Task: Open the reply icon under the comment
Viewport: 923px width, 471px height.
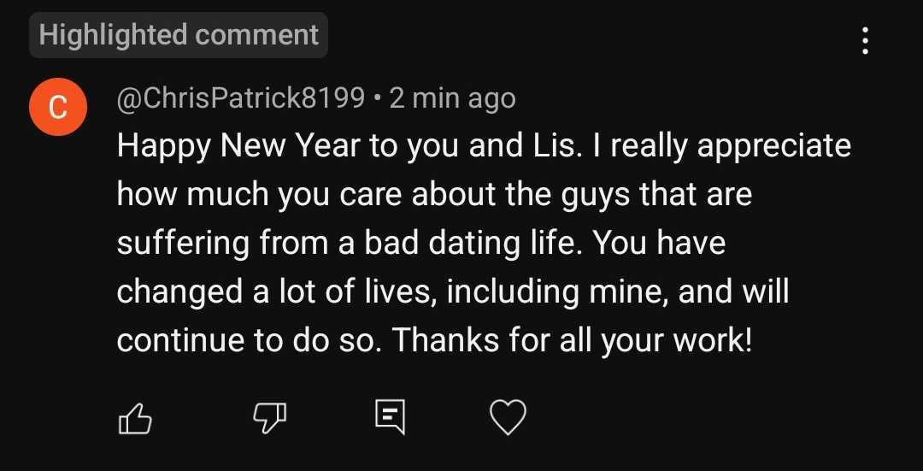Action: (390, 417)
